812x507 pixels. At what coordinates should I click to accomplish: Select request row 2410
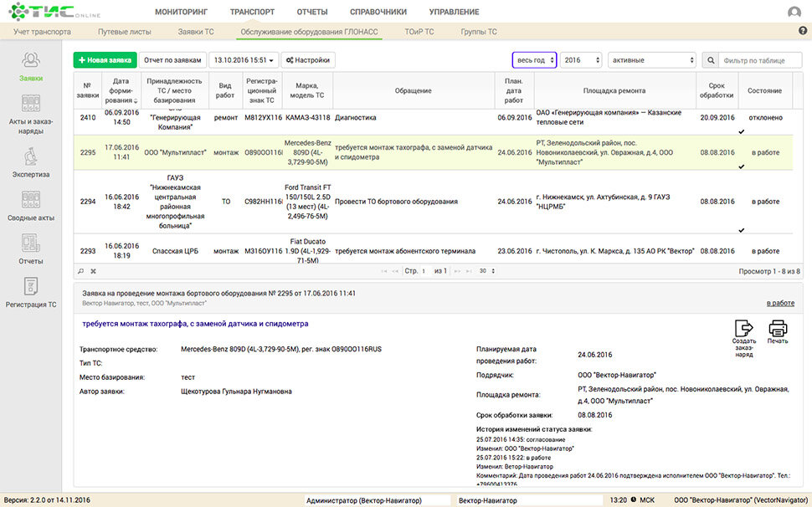click(x=433, y=121)
